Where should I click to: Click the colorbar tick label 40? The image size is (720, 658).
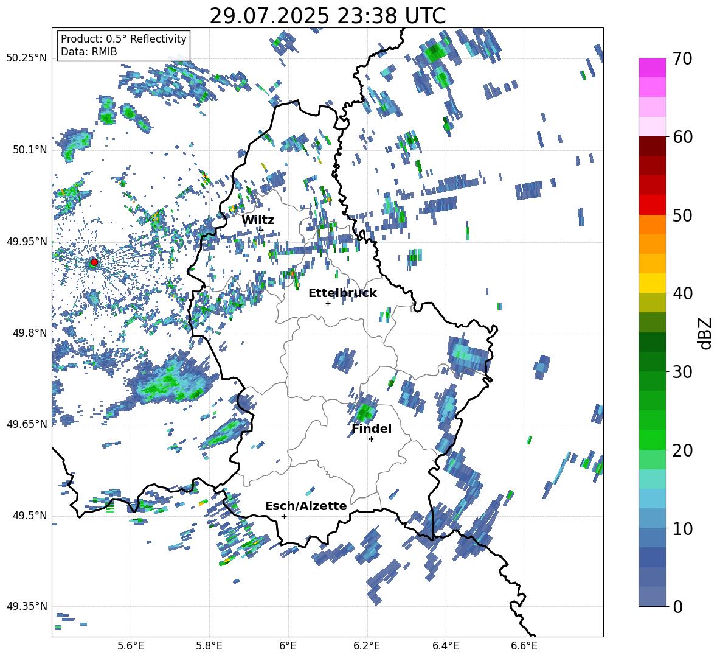(682, 293)
